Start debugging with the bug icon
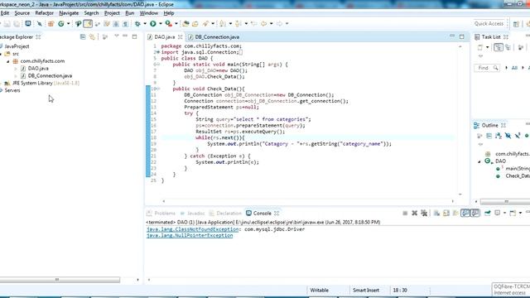The image size is (530, 298). 137,24
